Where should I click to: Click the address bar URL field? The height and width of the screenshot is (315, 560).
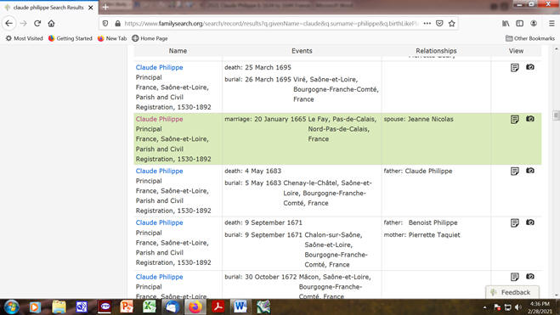[271, 24]
